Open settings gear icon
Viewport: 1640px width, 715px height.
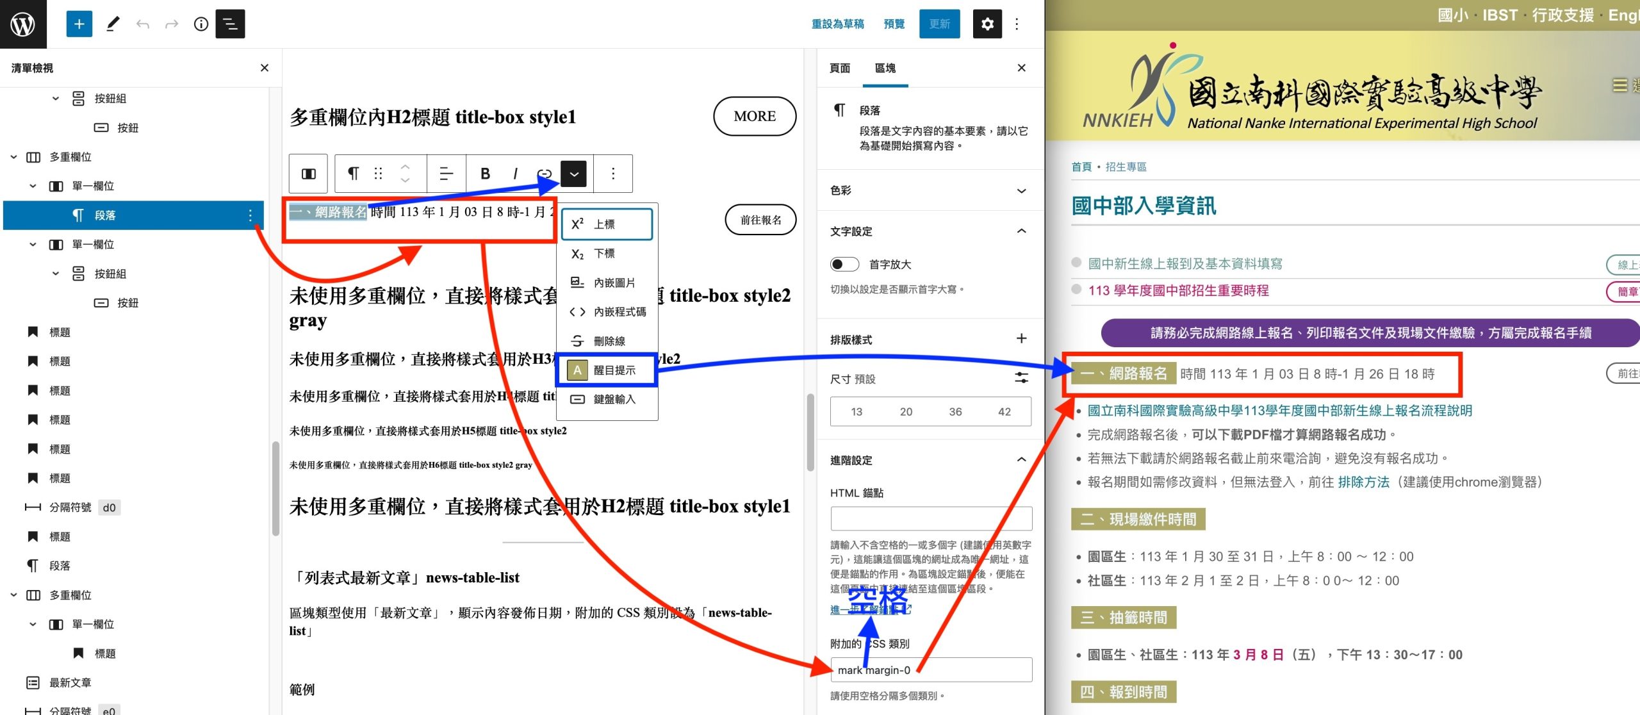987,24
